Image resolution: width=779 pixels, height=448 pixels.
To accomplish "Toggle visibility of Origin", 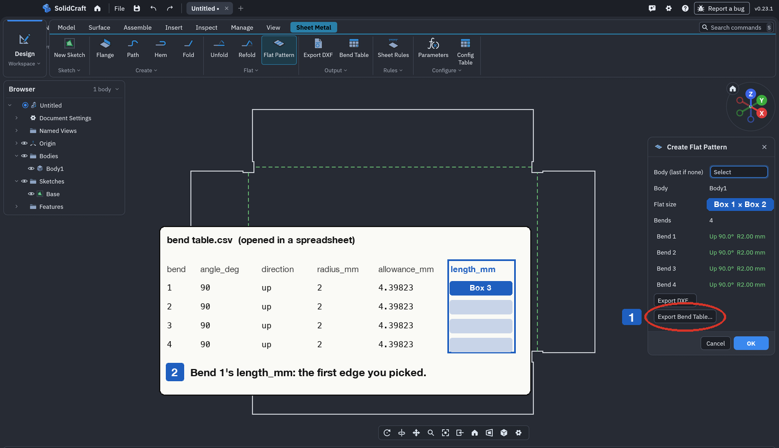I will tap(24, 144).
